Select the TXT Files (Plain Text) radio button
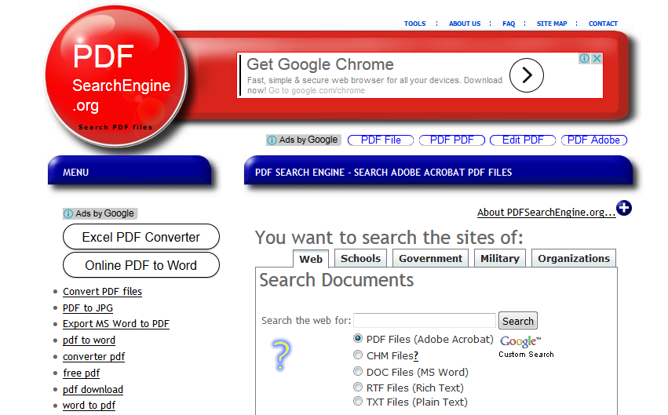 pos(358,402)
